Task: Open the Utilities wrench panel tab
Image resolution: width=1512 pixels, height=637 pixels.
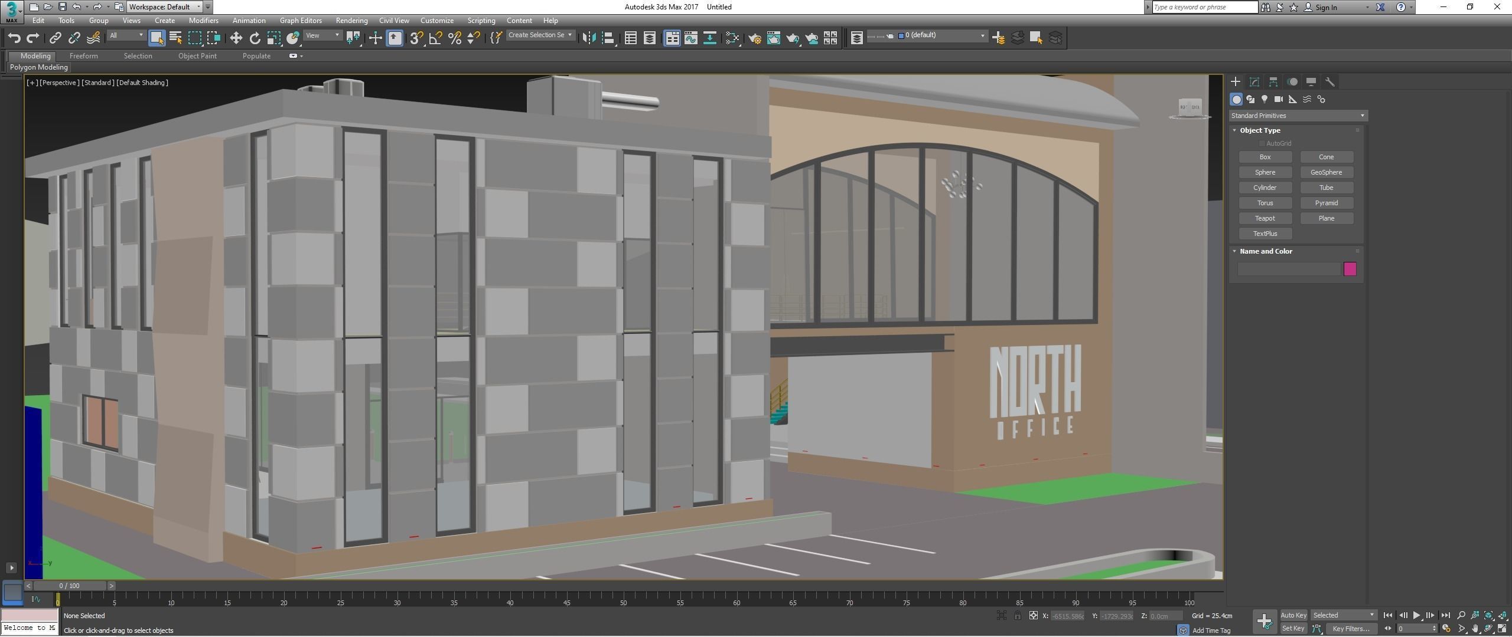Action: coord(1329,82)
